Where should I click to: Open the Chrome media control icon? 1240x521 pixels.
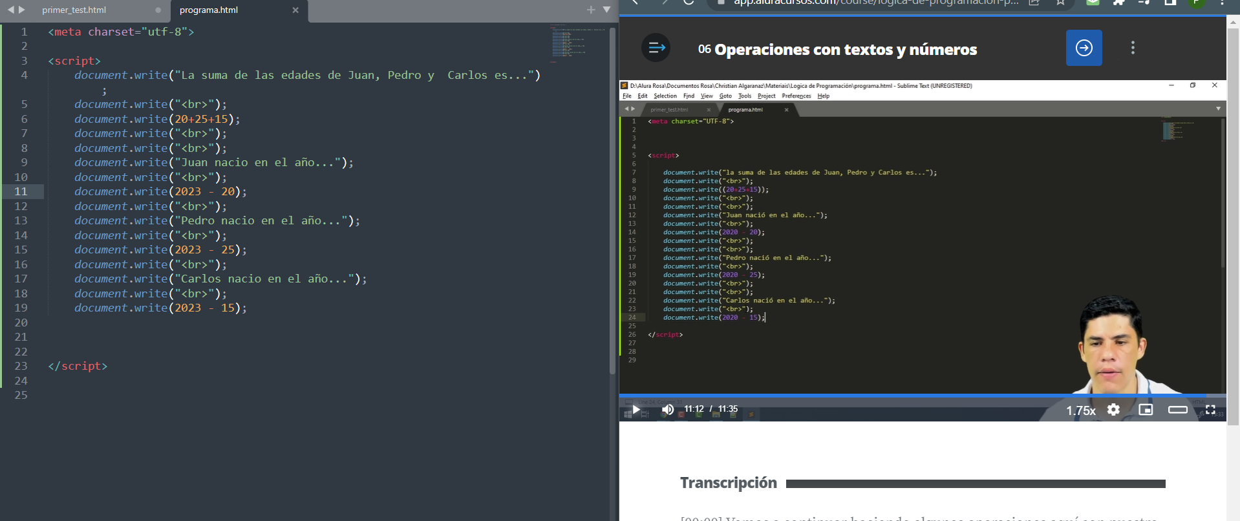pos(1144,3)
